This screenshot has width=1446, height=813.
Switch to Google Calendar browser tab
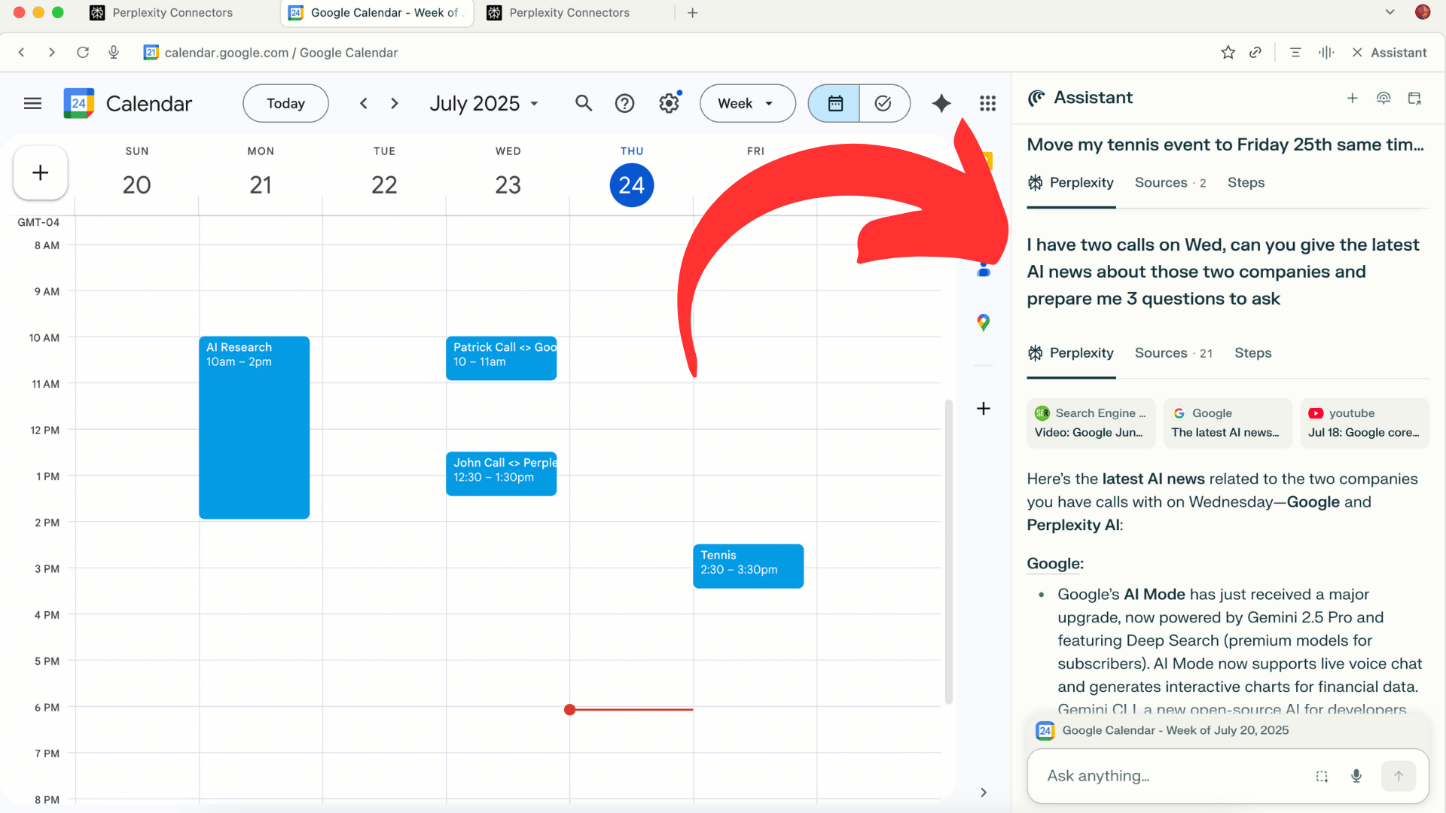pyautogui.click(x=377, y=13)
